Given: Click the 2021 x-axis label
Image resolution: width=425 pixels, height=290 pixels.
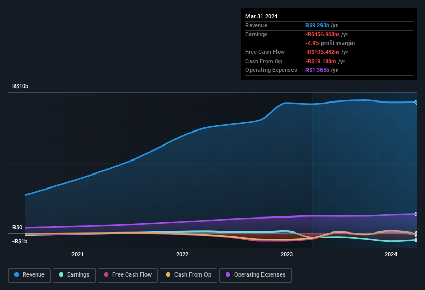Looking at the screenshot, I should pos(78,254).
